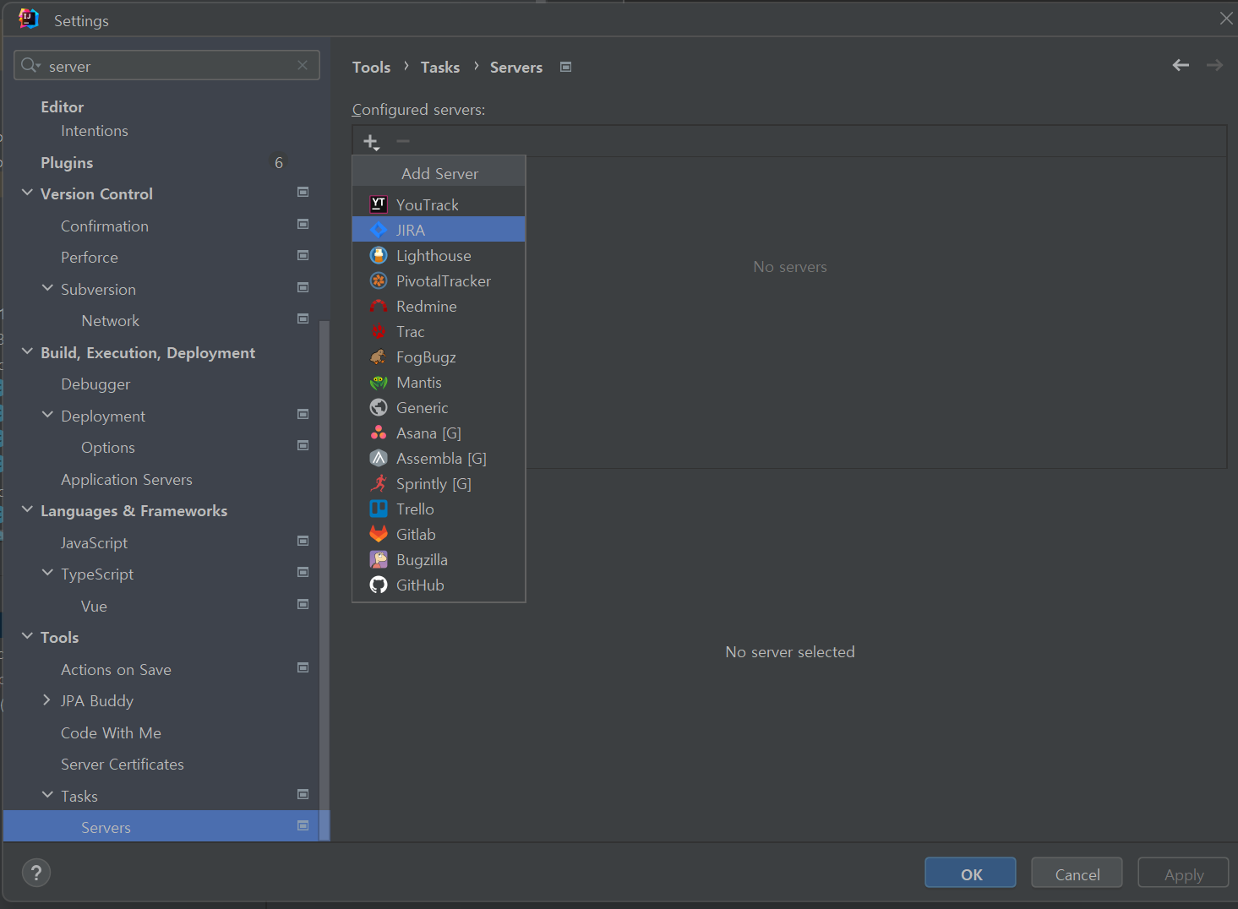The width and height of the screenshot is (1238, 909).
Task: Collapse the Deployment node
Action: point(47,415)
